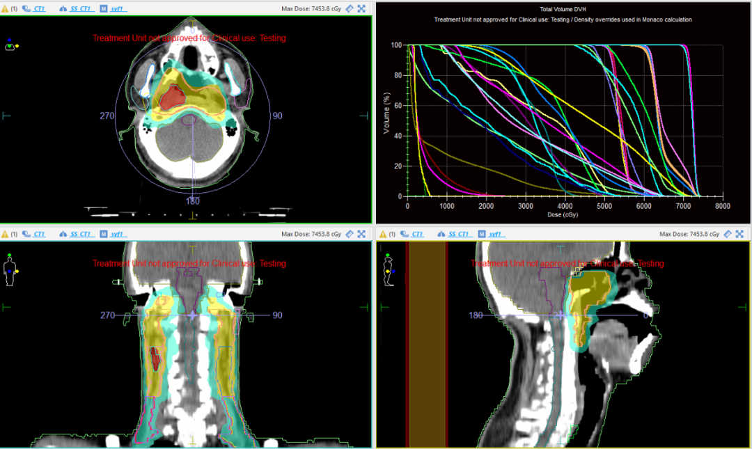Maximize the axial view panel
The image size is (752, 449).
tap(361, 9)
